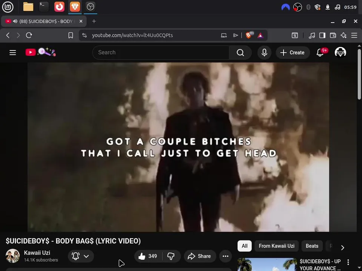362x271 pixels.
Task: Select the Beats filter chip
Action: (312, 246)
